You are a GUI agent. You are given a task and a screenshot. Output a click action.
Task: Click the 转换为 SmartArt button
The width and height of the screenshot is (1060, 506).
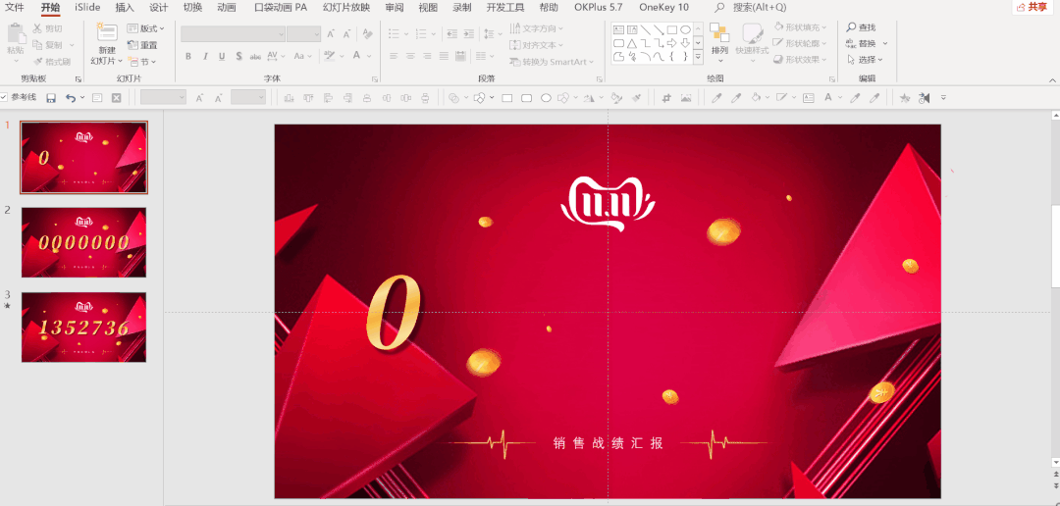[x=552, y=62]
